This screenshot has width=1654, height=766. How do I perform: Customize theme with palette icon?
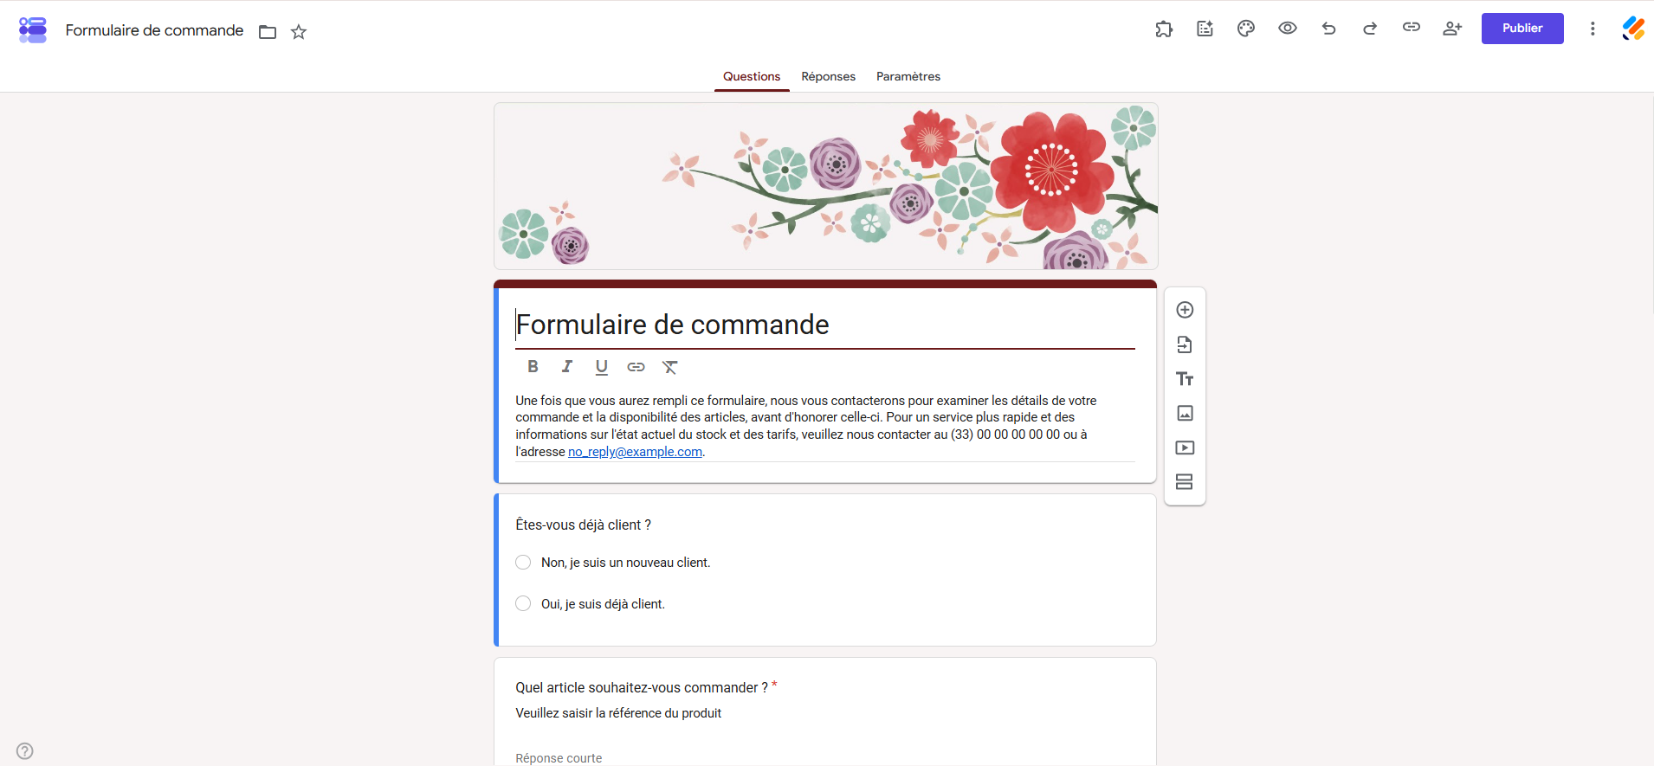[1246, 29]
